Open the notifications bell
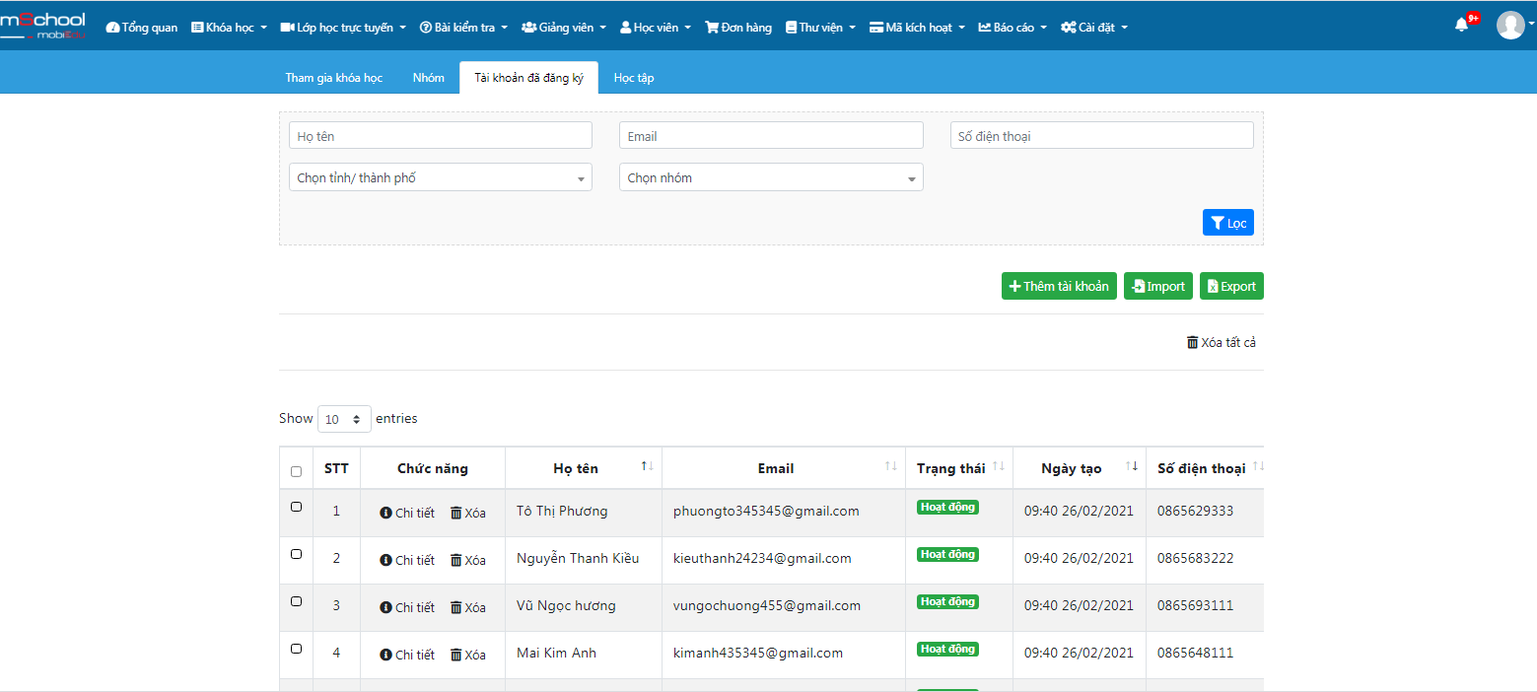 point(1461,26)
